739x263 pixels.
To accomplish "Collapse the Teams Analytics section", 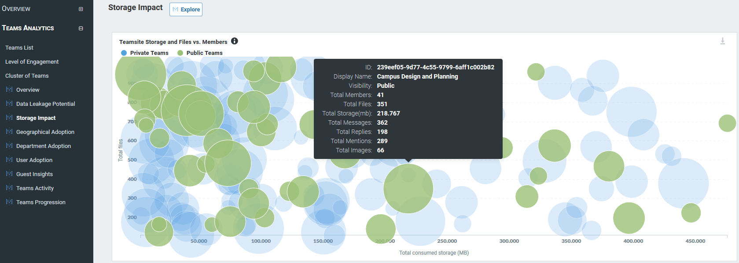I will (x=81, y=28).
